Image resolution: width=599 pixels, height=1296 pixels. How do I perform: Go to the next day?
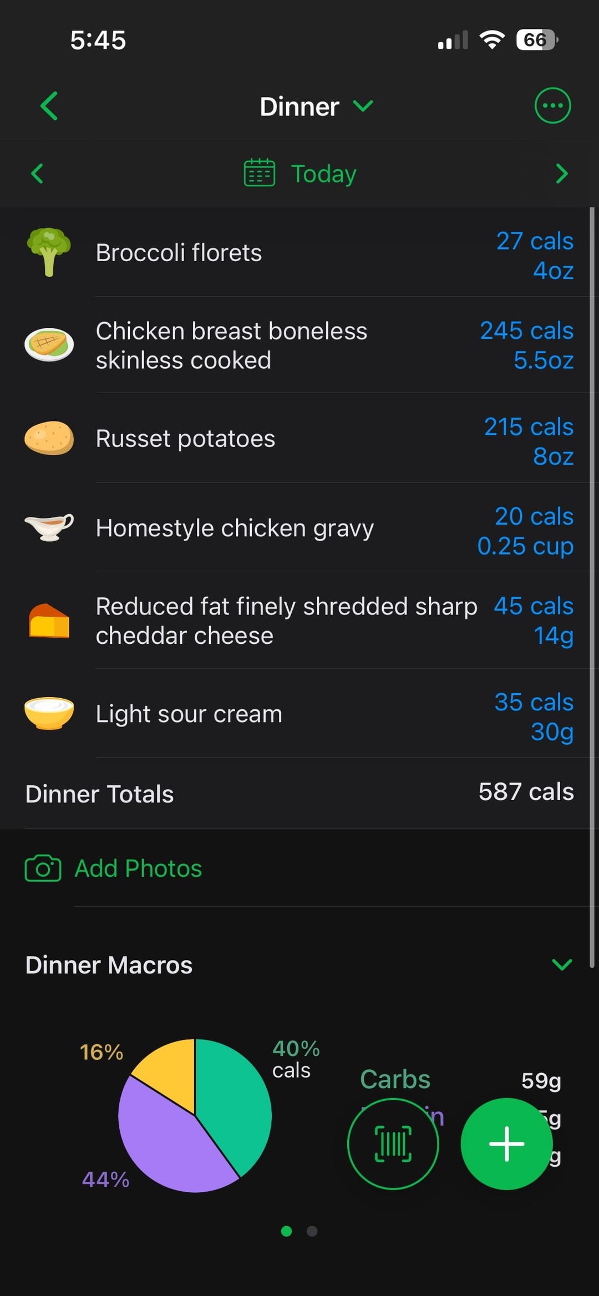561,174
